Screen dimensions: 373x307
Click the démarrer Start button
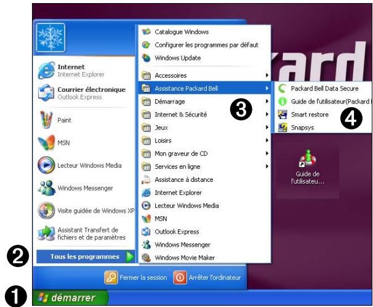[71, 298]
